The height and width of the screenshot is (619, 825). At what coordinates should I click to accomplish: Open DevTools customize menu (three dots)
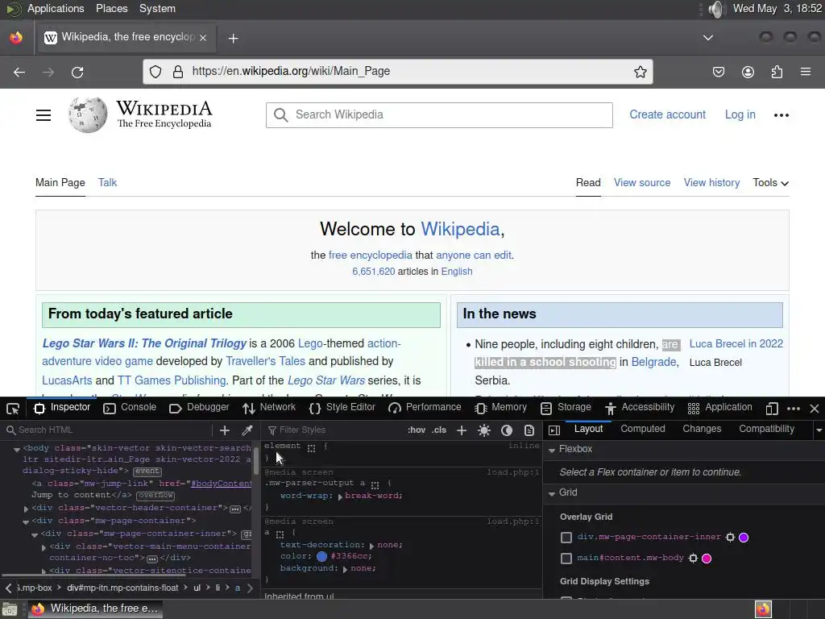click(x=794, y=409)
